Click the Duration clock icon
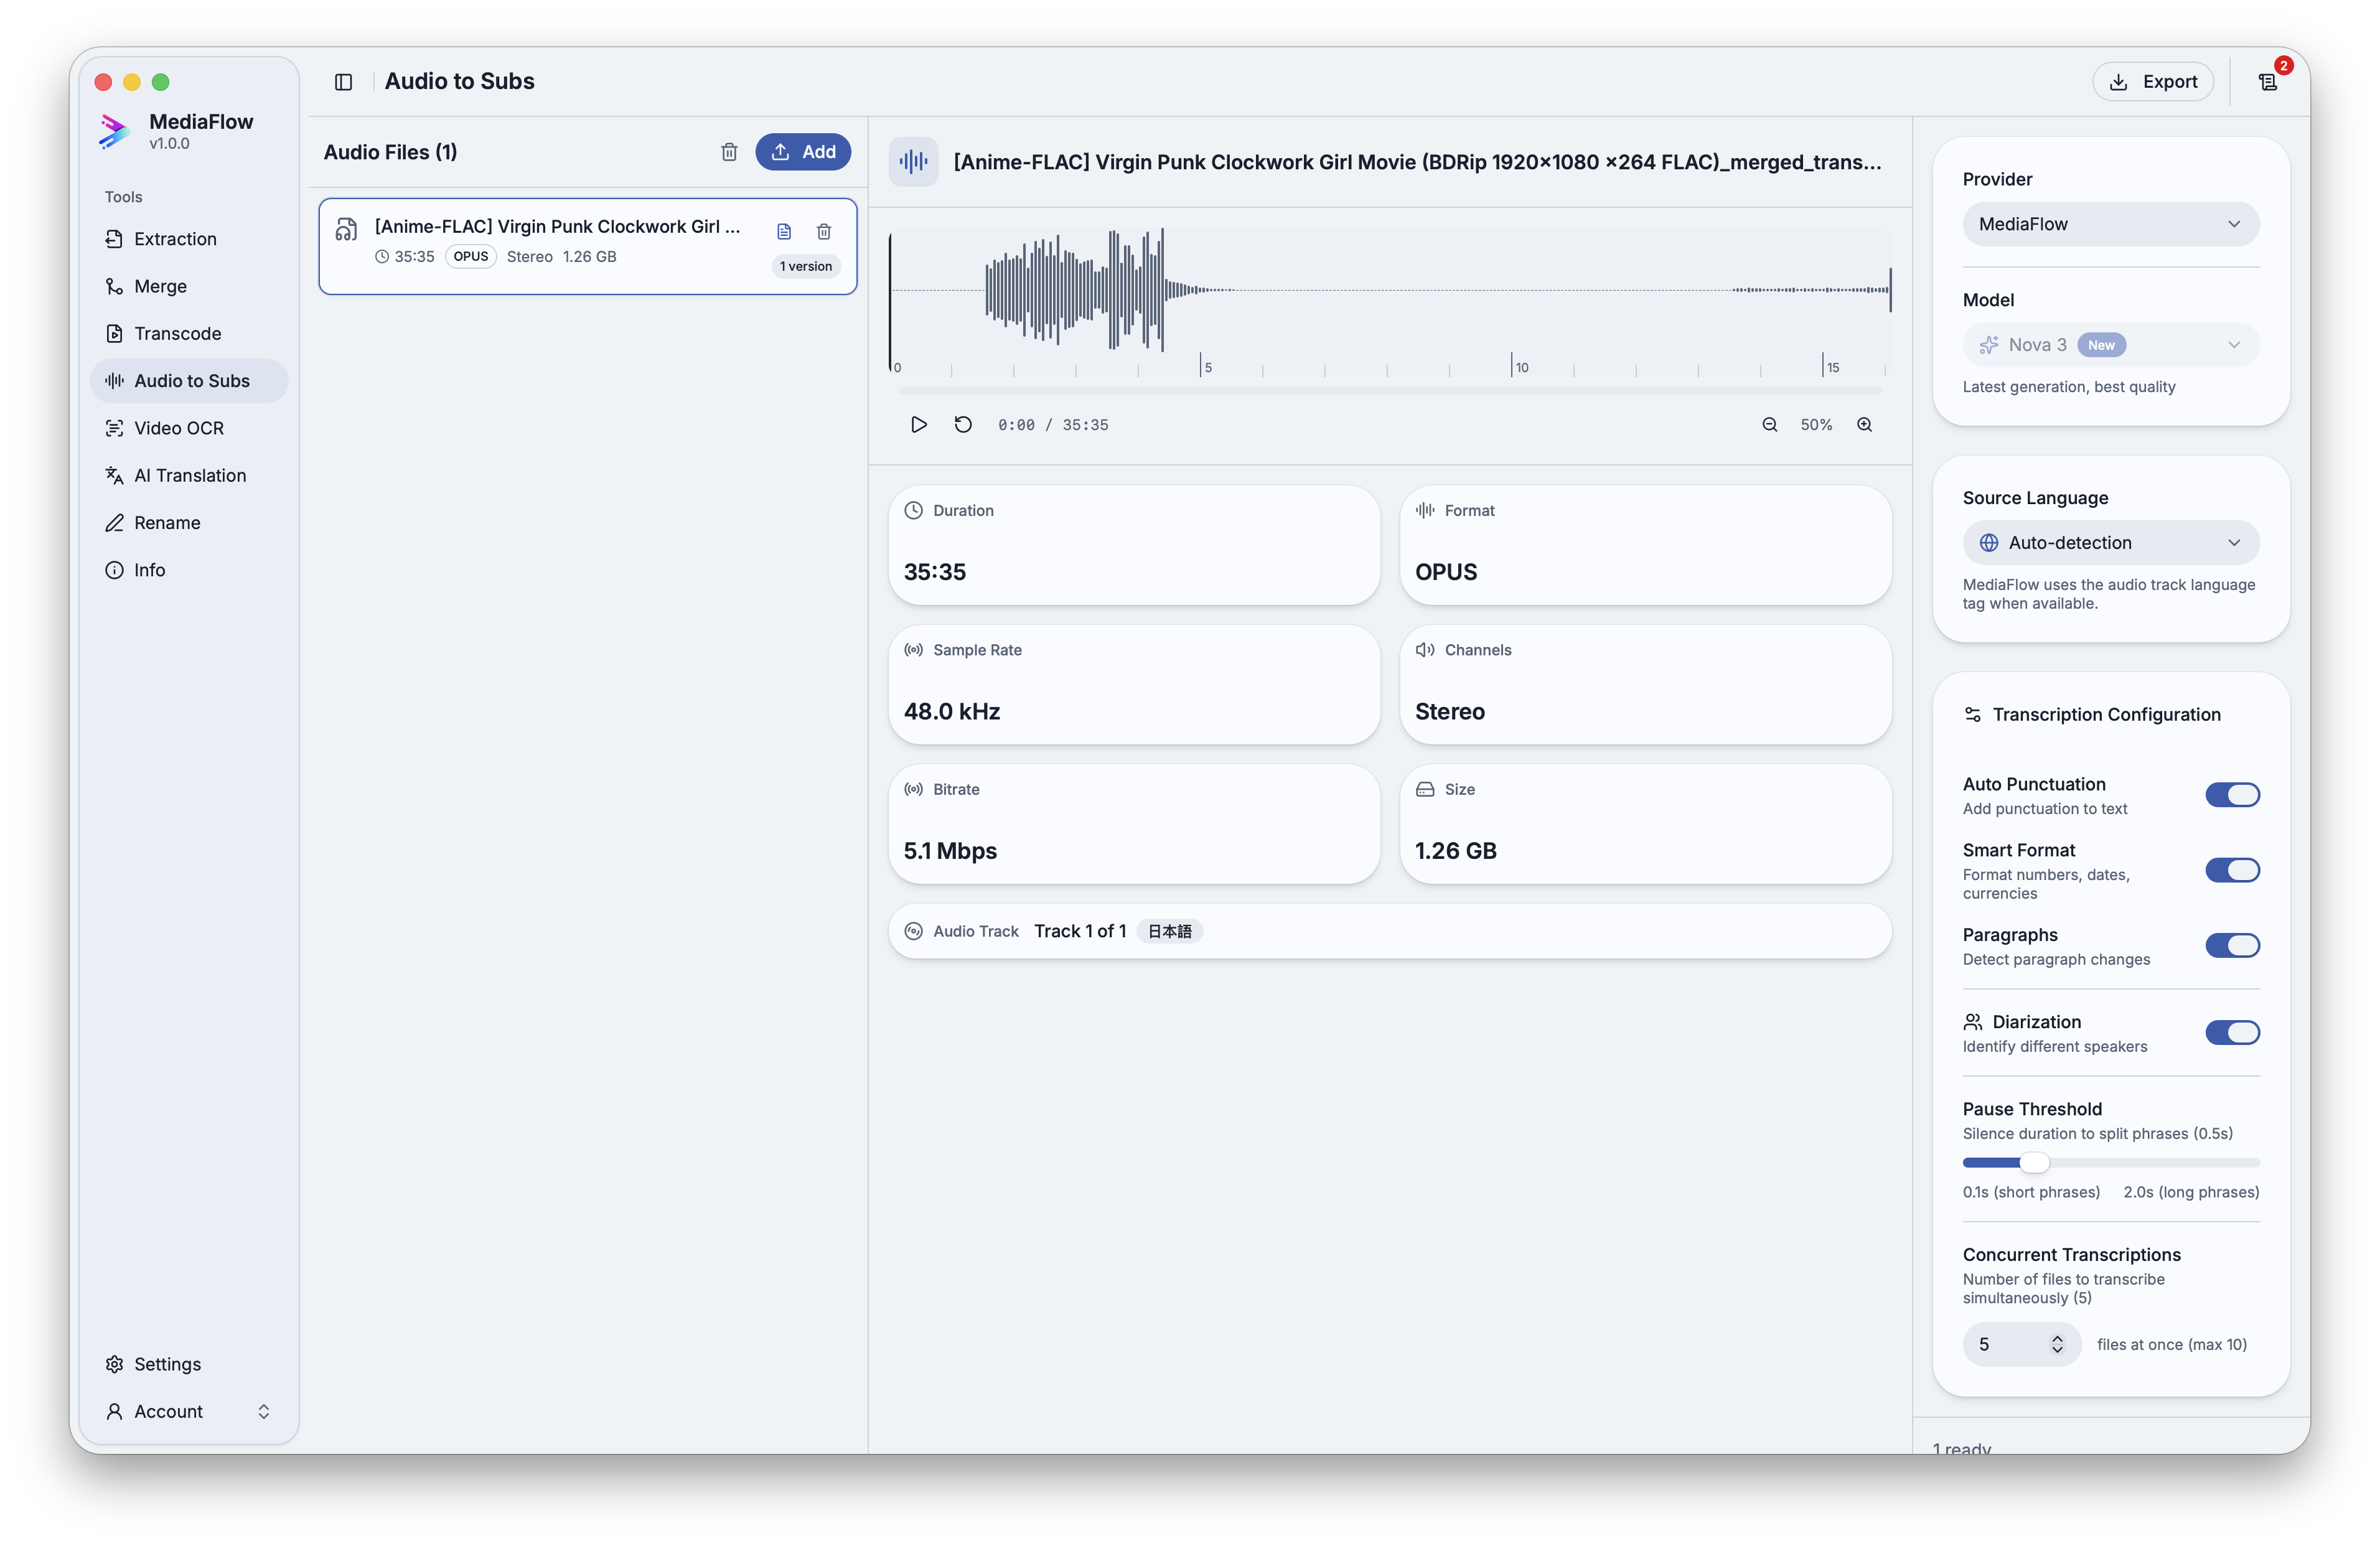This screenshot has height=1546, width=2380. (913, 511)
